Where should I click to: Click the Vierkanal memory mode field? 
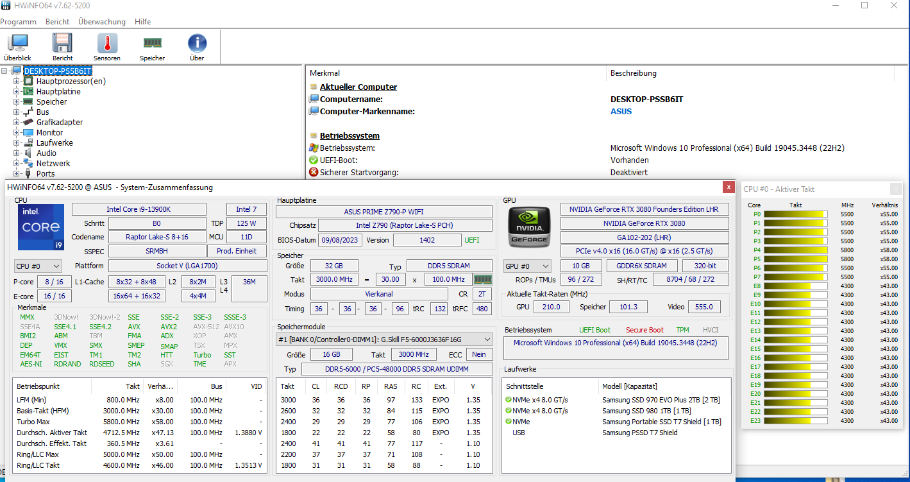tap(379, 294)
